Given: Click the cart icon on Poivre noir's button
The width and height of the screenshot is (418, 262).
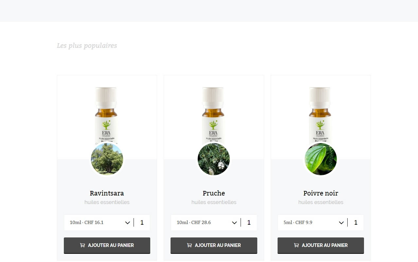Looking at the screenshot, I should 296,245.
